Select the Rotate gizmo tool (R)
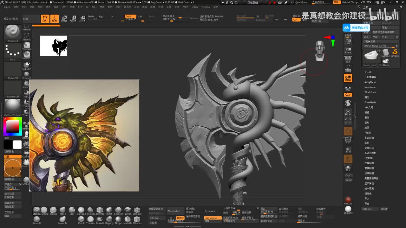Image resolution: width=406 pixels, height=228 pixels. [x=82, y=19]
